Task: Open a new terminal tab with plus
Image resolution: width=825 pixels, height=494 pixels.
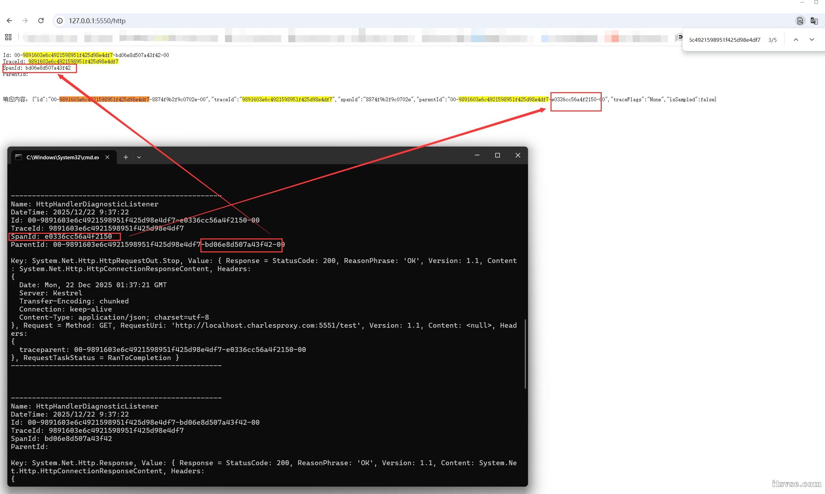Action: tap(125, 157)
